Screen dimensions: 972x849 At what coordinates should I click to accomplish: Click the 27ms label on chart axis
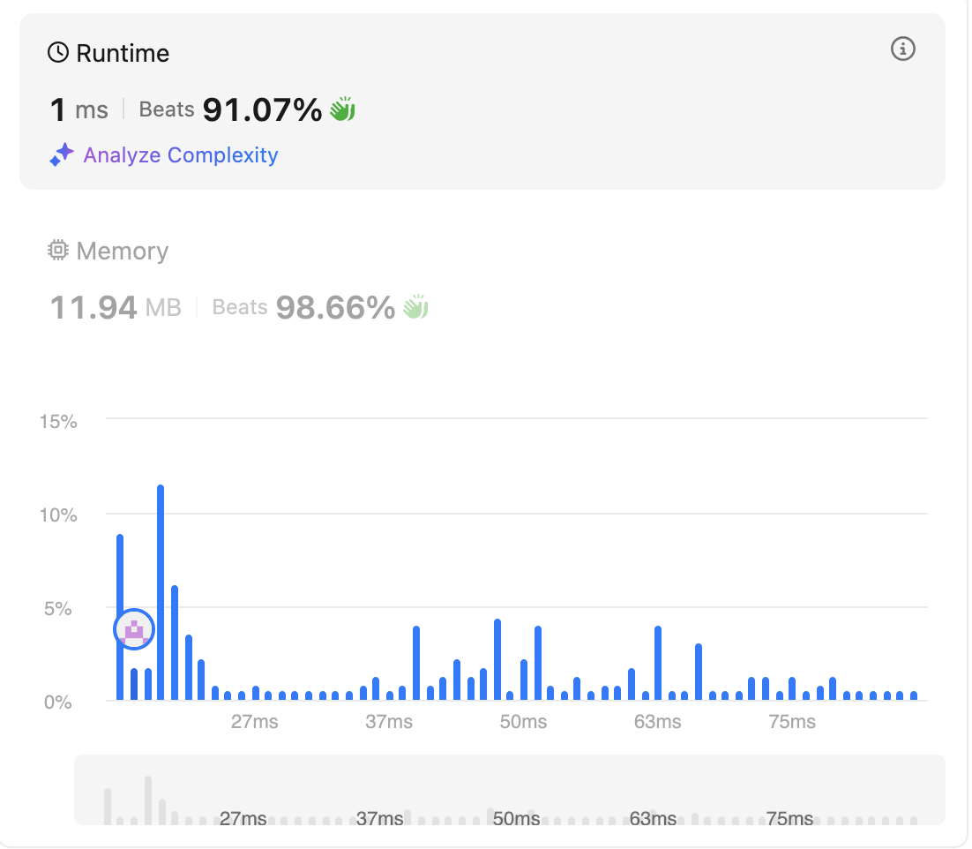click(254, 722)
